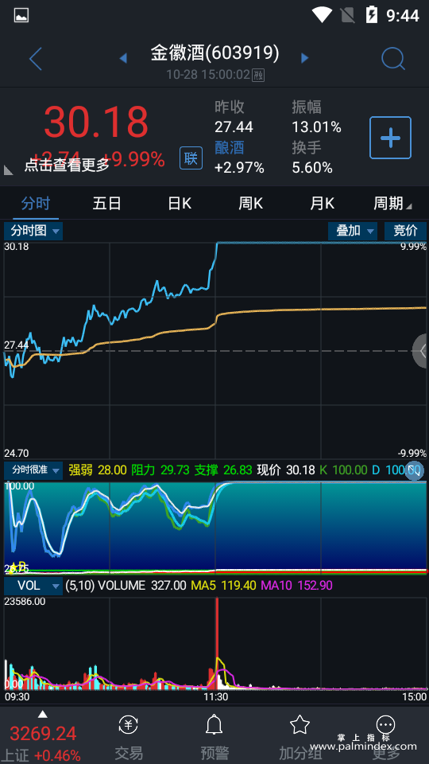
Task: Open the 周期 period dropdown
Action: point(392,203)
